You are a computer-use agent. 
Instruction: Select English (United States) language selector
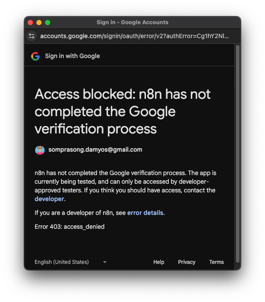tap(71, 262)
